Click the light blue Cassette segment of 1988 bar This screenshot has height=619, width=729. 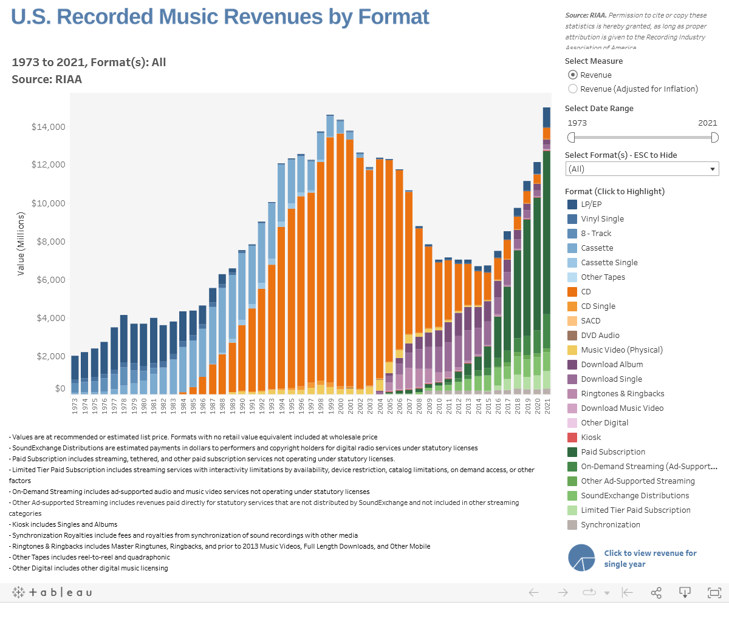(x=222, y=319)
